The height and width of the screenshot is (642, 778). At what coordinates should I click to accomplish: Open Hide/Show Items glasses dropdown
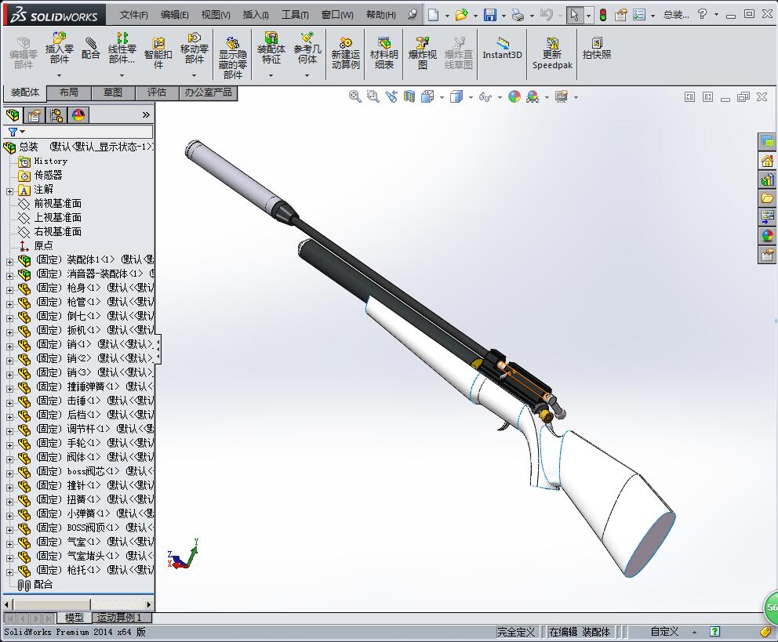coord(500,97)
